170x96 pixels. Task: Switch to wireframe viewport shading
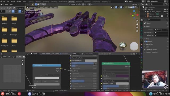click(129, 7)
